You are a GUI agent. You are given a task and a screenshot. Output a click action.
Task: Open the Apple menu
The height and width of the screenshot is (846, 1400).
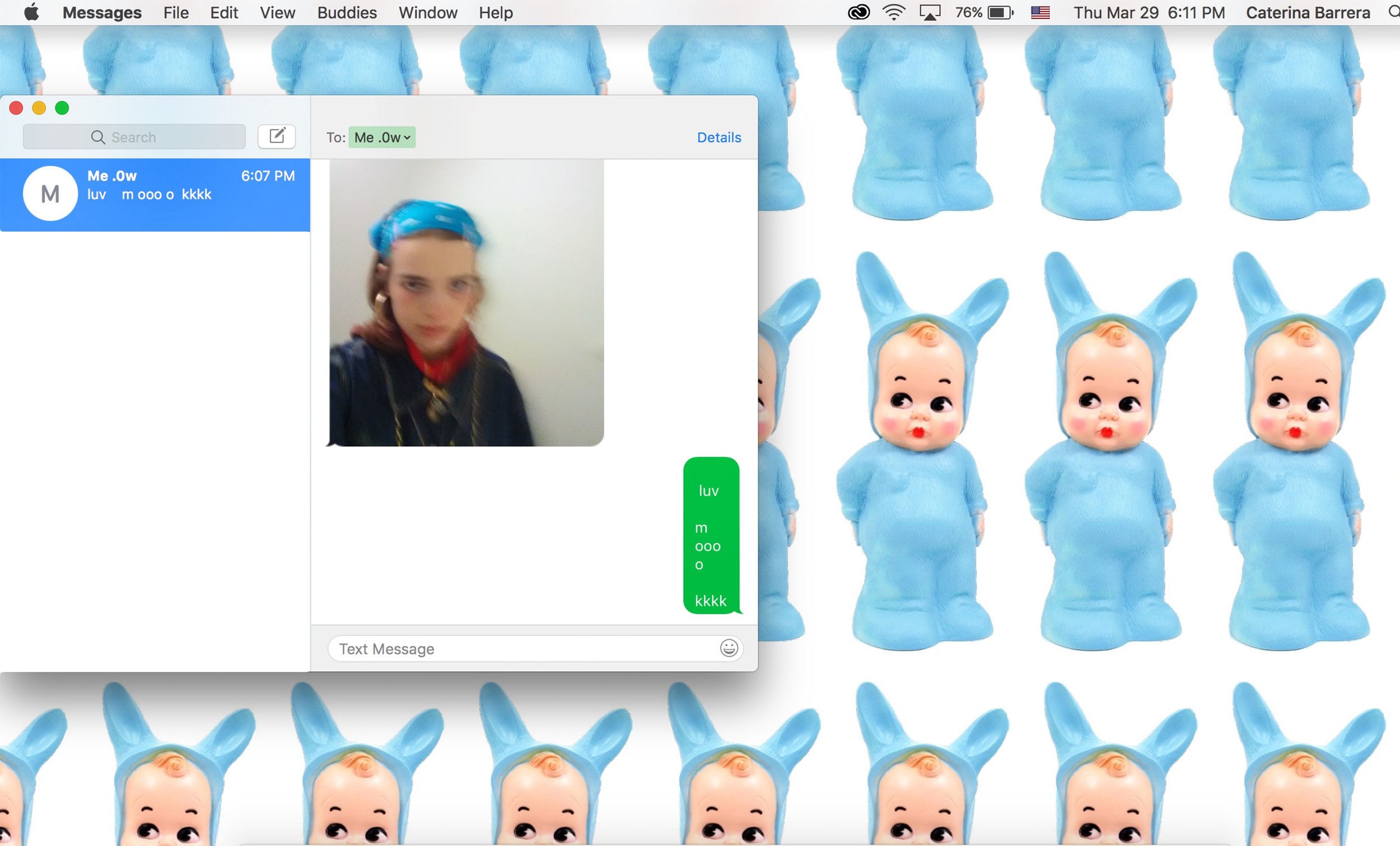point(32,12)
